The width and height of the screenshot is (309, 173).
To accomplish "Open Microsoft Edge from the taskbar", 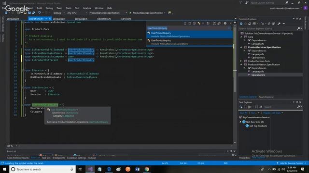I will tap(109, 169).
